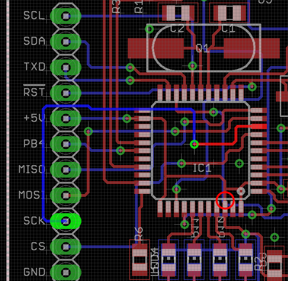Select the C2 component name
288x281 pixels.
177,29
